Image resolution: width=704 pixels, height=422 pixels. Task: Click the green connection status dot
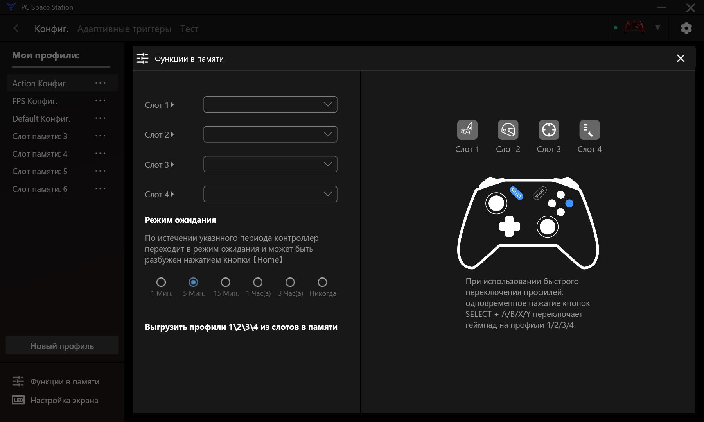[616, 28]
